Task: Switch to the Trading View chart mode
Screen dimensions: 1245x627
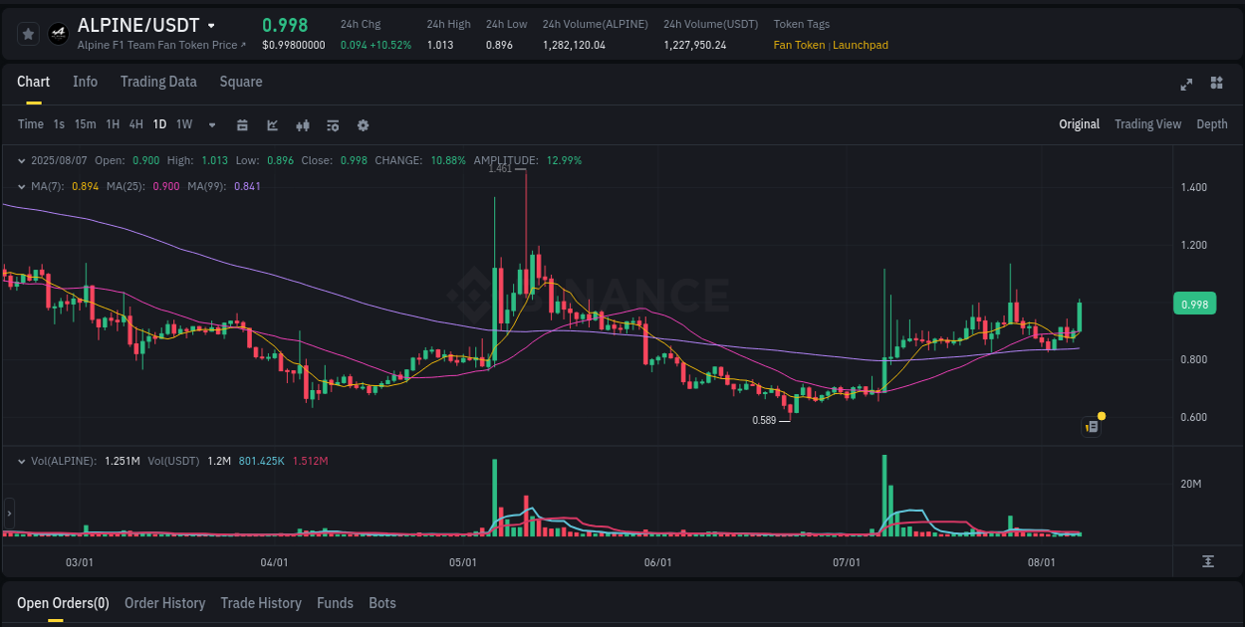Action: click(1147, 124)
